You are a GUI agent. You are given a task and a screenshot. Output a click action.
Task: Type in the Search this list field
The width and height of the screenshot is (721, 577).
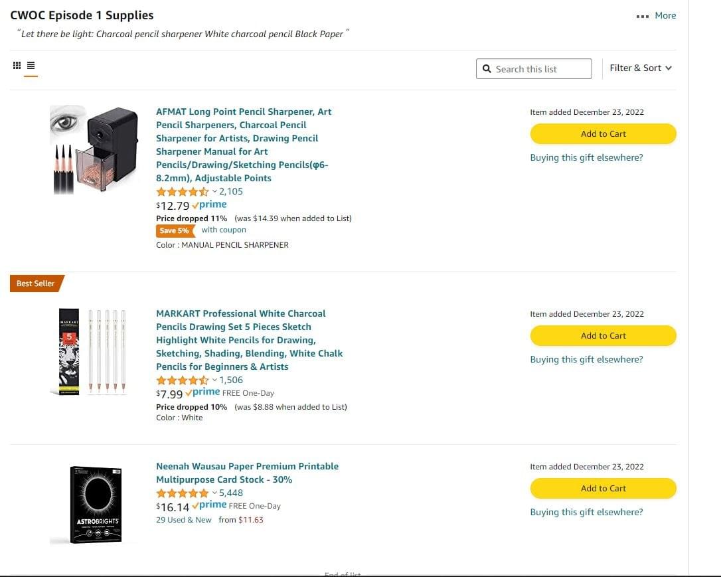point(540,69)
